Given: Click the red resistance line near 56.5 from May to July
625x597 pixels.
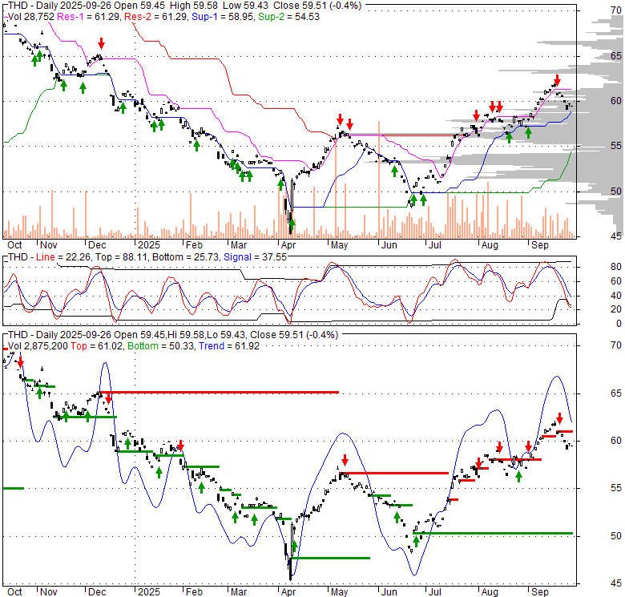Looking at the screenshot, I should pyautogui.click(x=393, y=473).
